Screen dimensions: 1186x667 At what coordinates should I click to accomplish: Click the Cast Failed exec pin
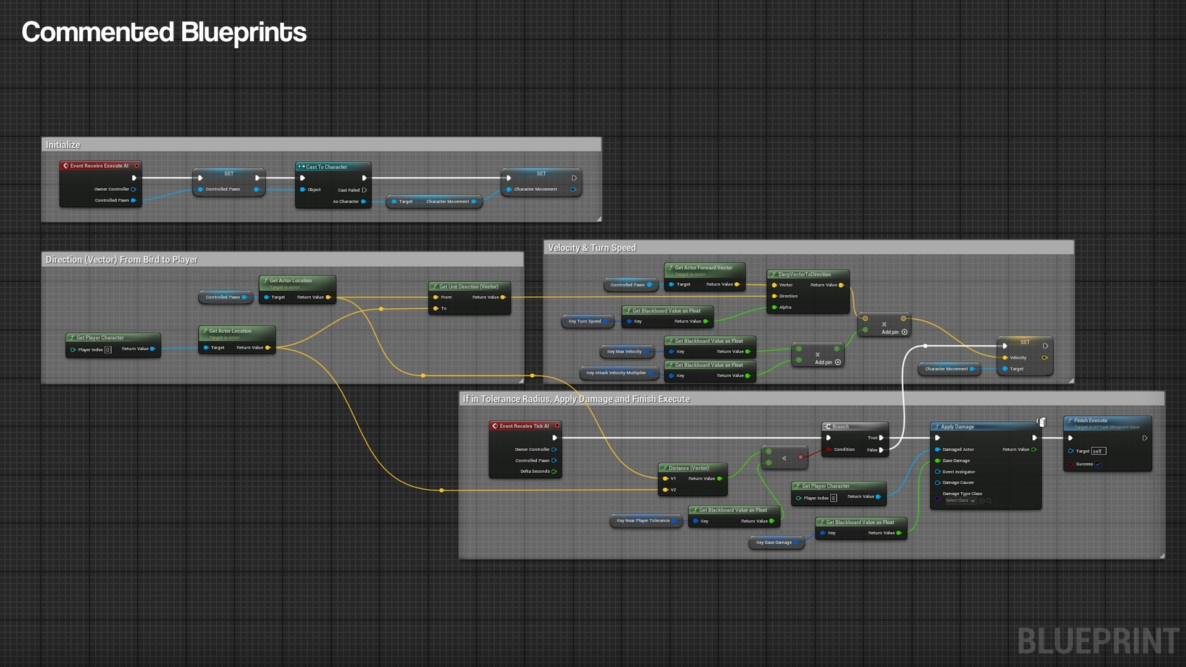[364, 190]
